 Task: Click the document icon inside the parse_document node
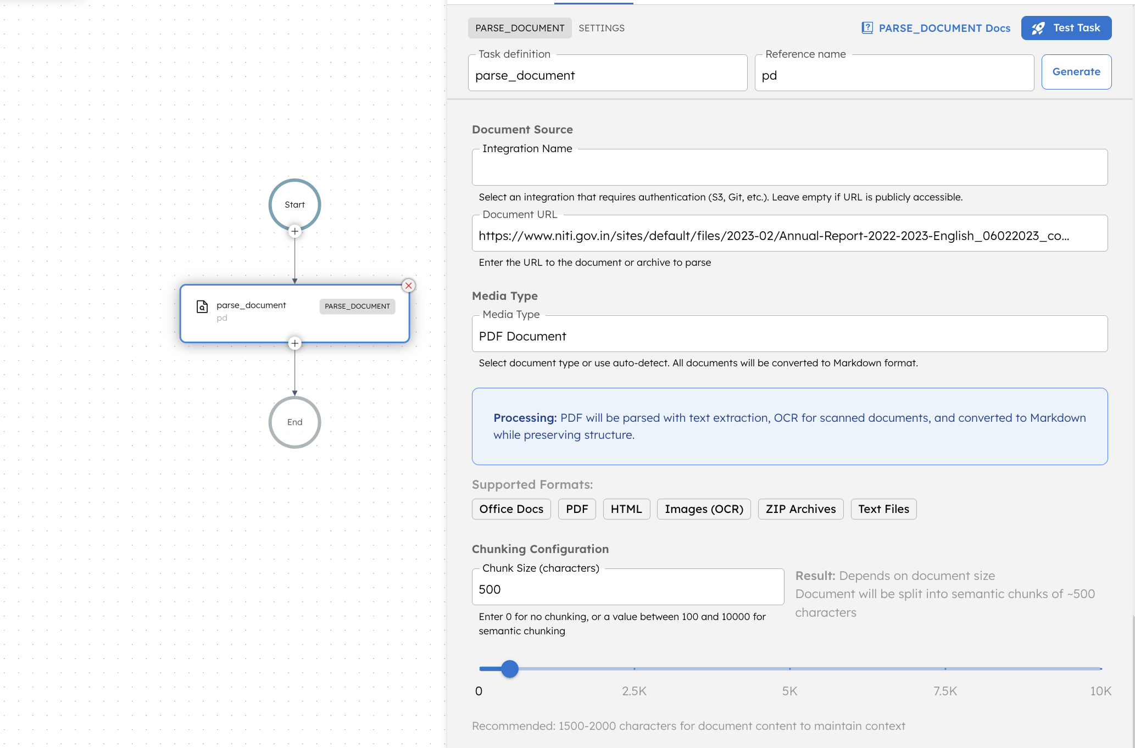click(x=203, y=306)
